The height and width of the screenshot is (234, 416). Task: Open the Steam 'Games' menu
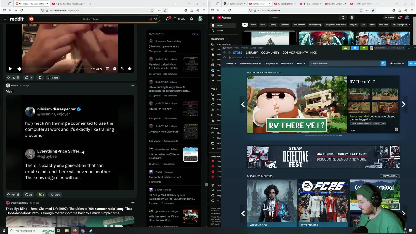point(253,48)
